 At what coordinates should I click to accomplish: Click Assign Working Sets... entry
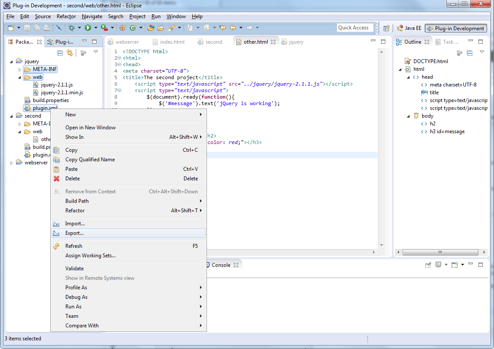click(x=129, y=256)
